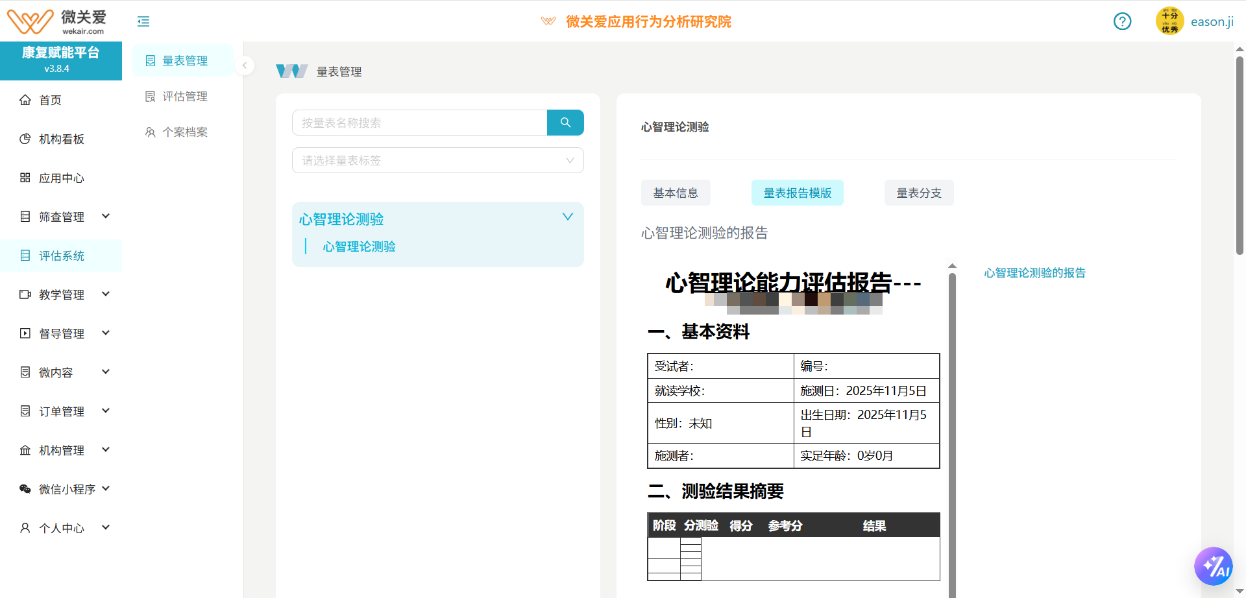Go to 首页 home in sidebar
Image resolution: width=1246 pixels, height=598 pixels.
50,100
